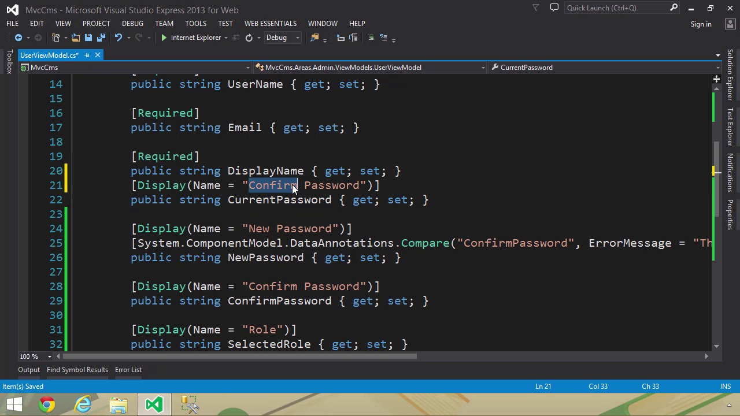
Task: Click the Quick Launch magnifier icon
Action: coord(674,8)
